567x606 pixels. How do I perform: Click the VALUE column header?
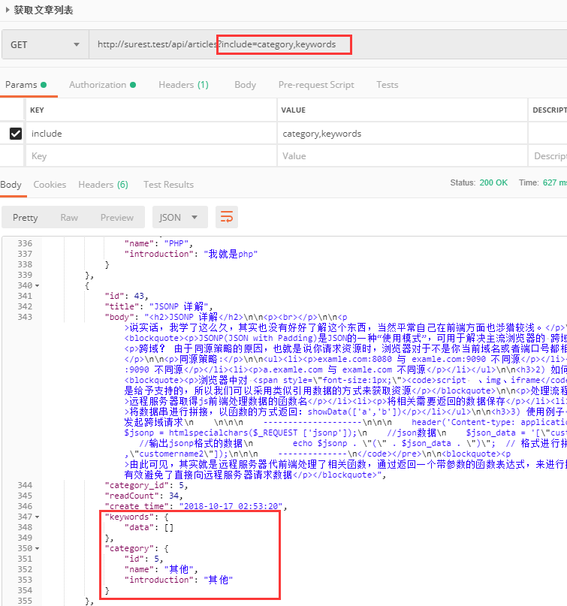pyautogui.click(x=294, y=110)
